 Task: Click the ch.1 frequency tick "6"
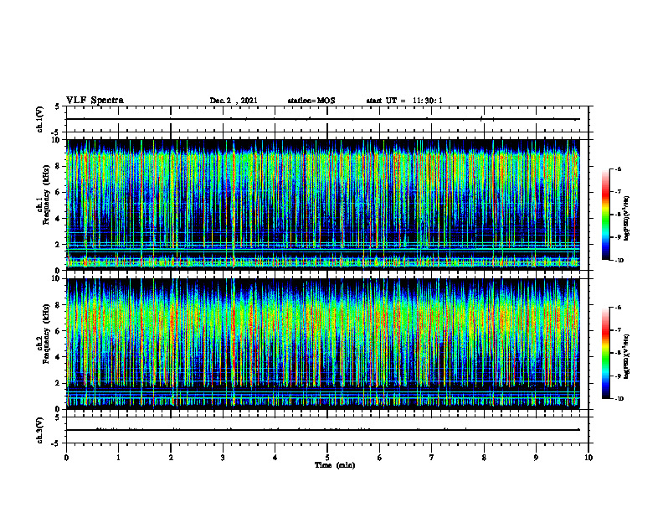click(58, 193)
